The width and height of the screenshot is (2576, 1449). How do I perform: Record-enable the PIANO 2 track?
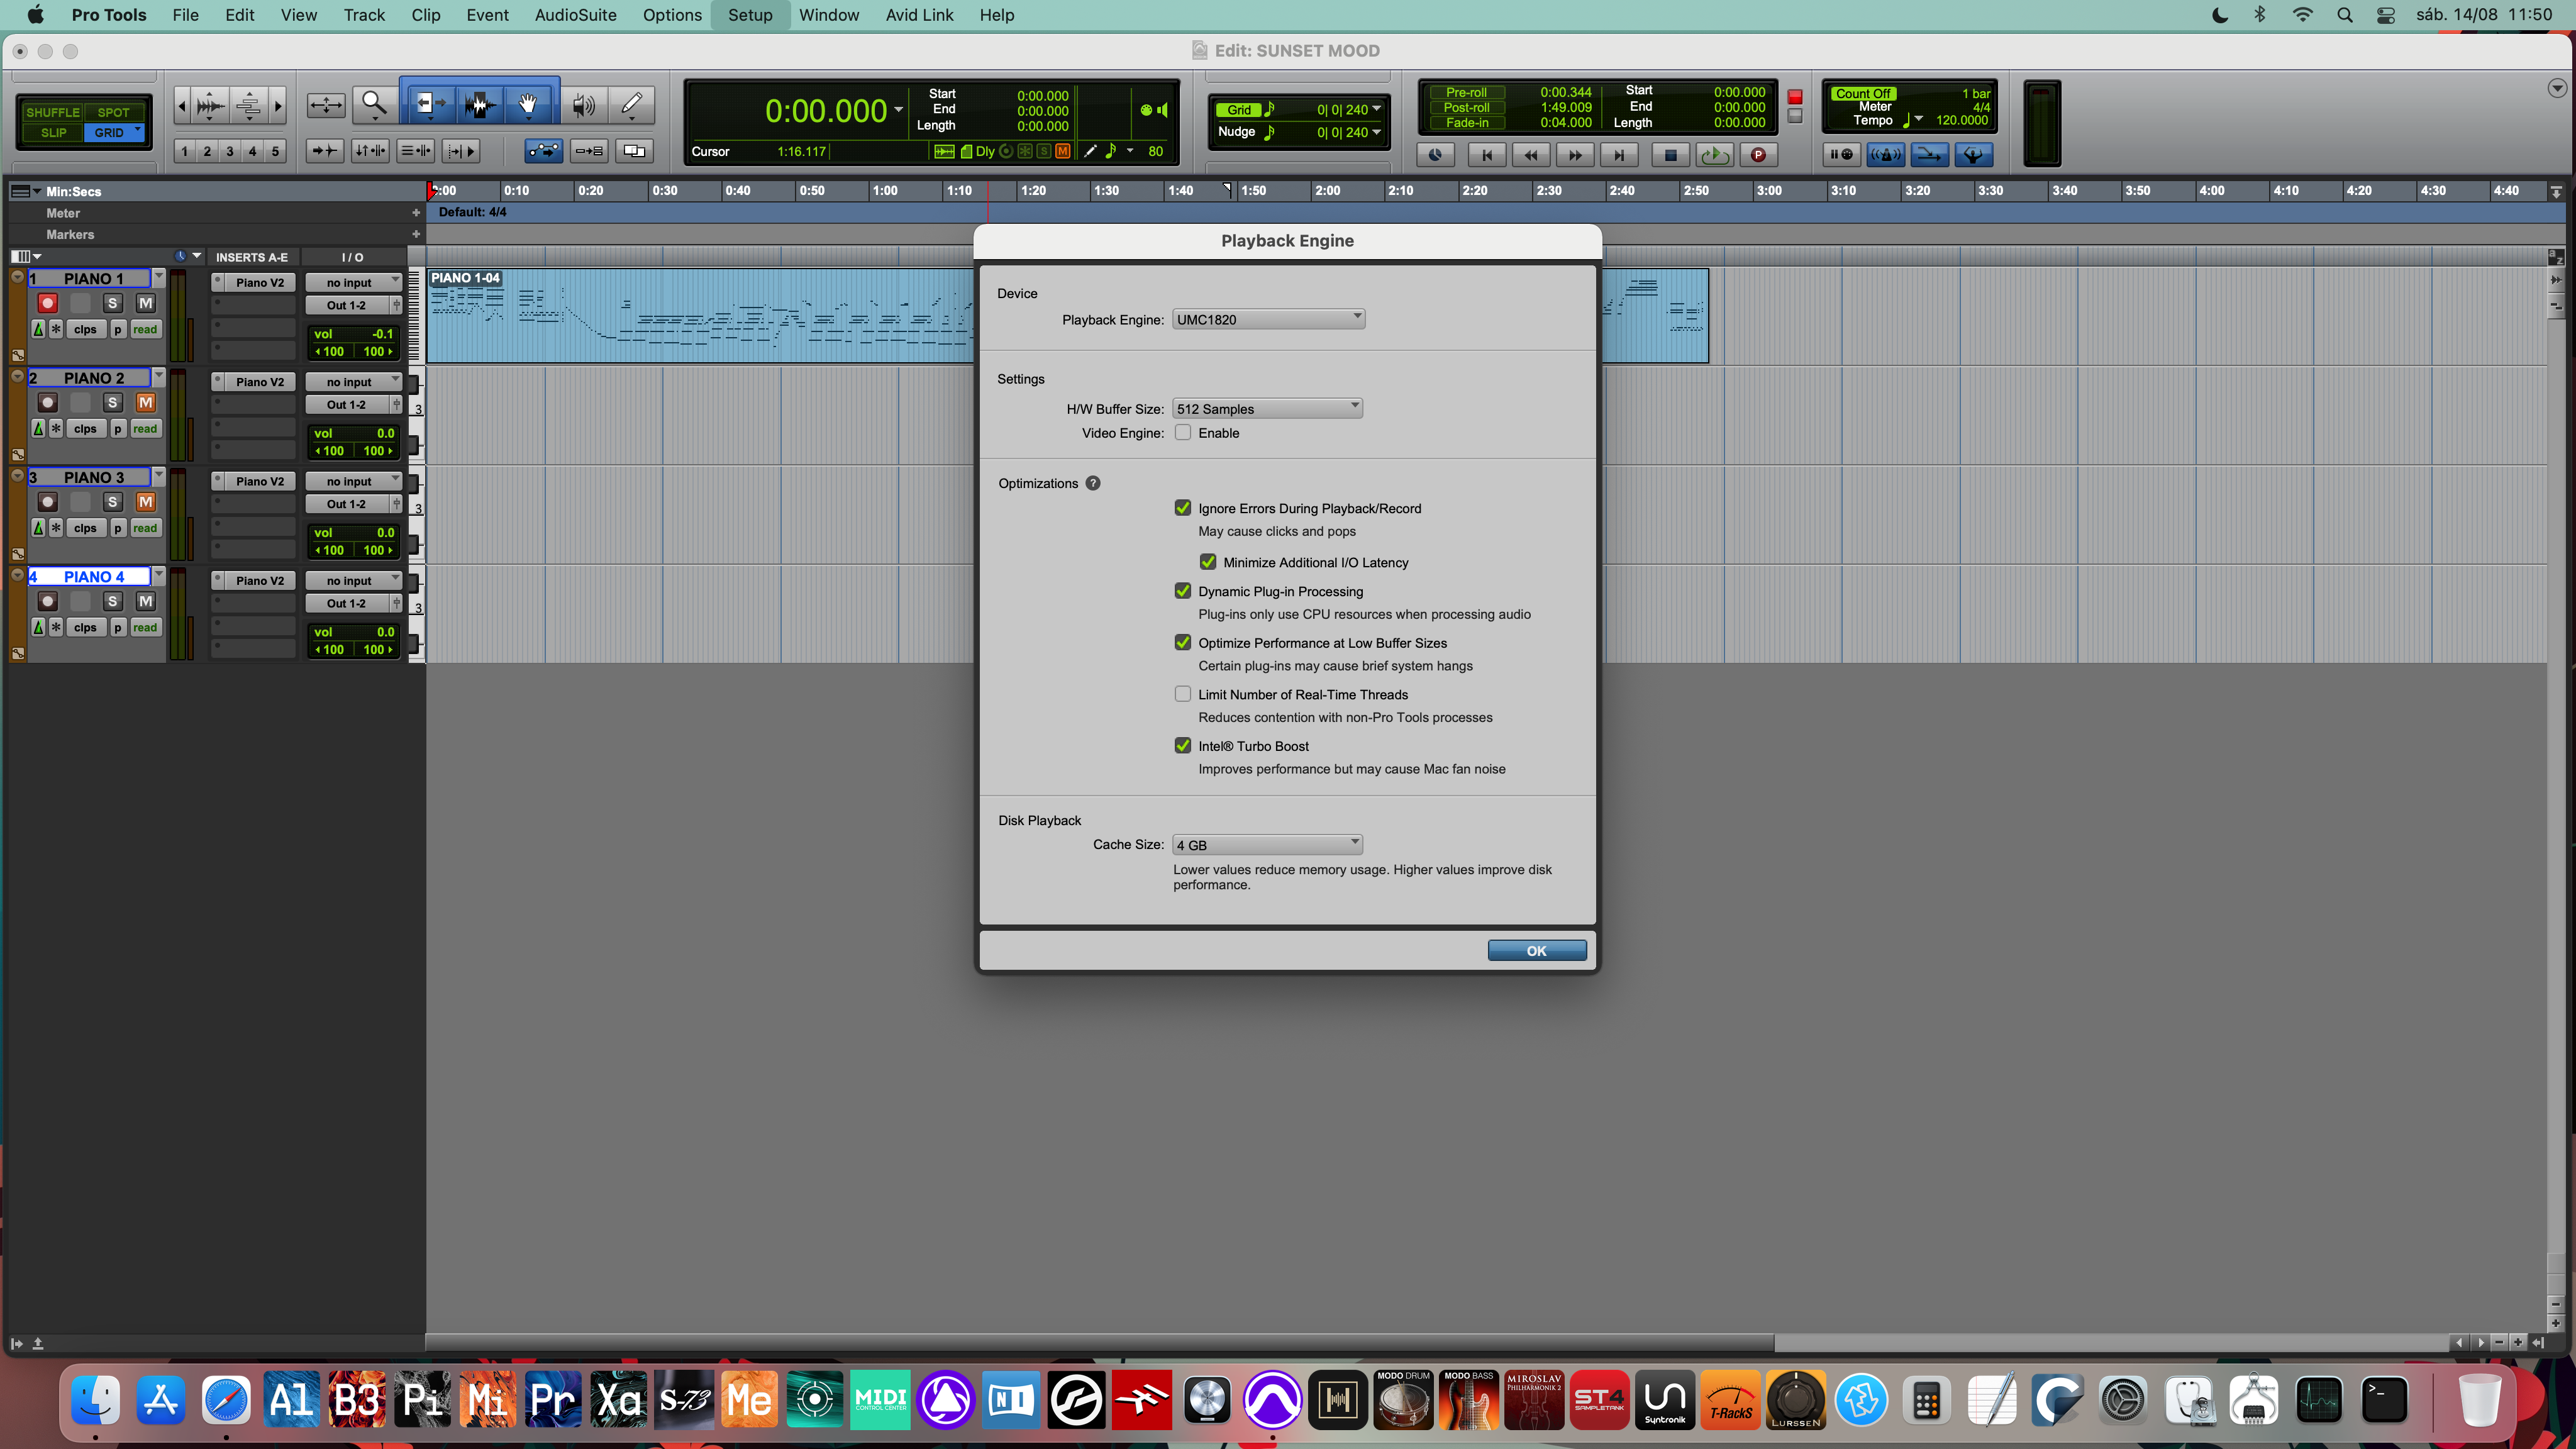[47, 402]
